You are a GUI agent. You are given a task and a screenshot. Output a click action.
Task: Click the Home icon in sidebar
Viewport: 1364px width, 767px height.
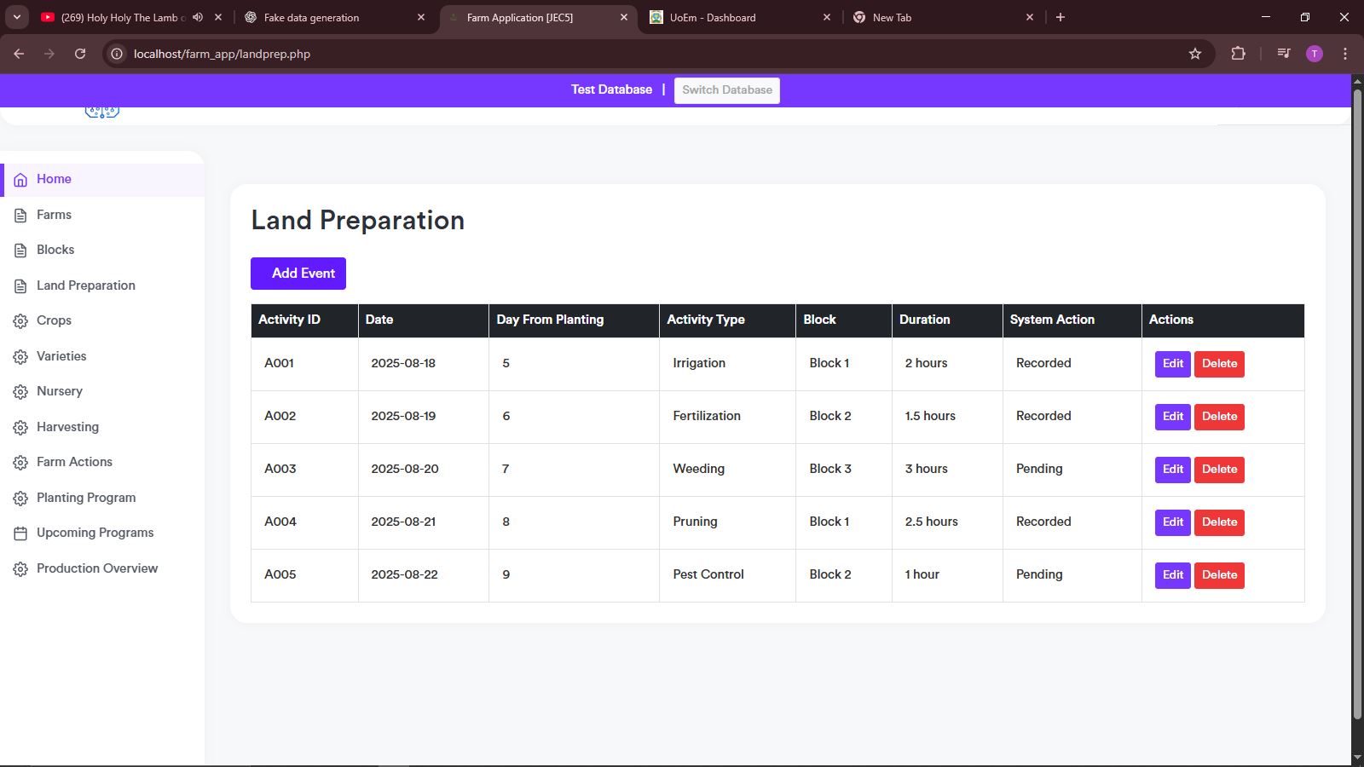[x=20, y=180]
